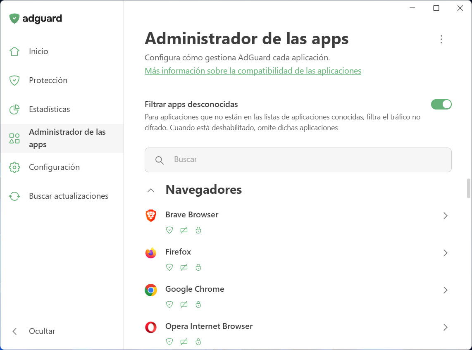
Task: Click Google Chrome's lock HTTPS icon
Action: 198,305
